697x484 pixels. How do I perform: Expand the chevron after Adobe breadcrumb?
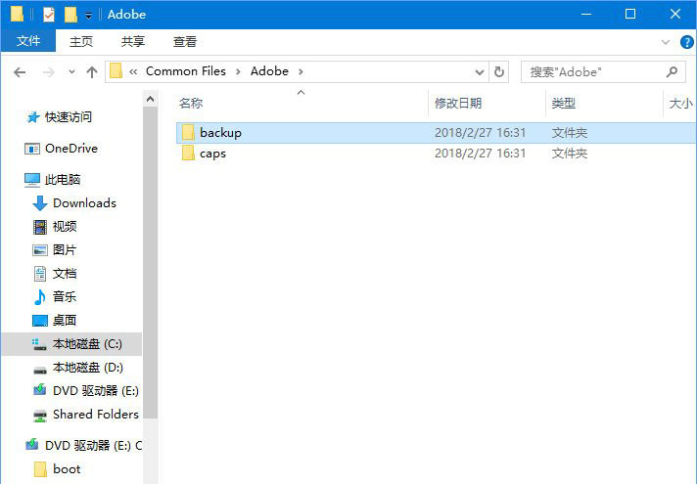301,71
